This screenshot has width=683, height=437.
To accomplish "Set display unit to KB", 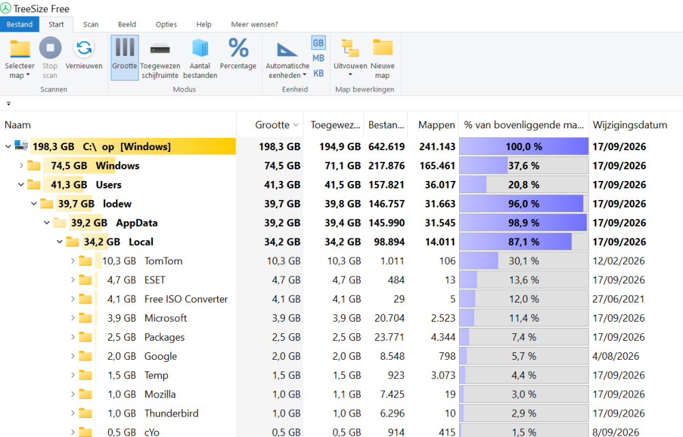I will 318,73.
